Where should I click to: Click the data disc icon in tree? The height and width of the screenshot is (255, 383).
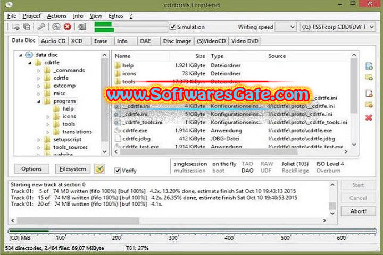(x=29, y=55)
